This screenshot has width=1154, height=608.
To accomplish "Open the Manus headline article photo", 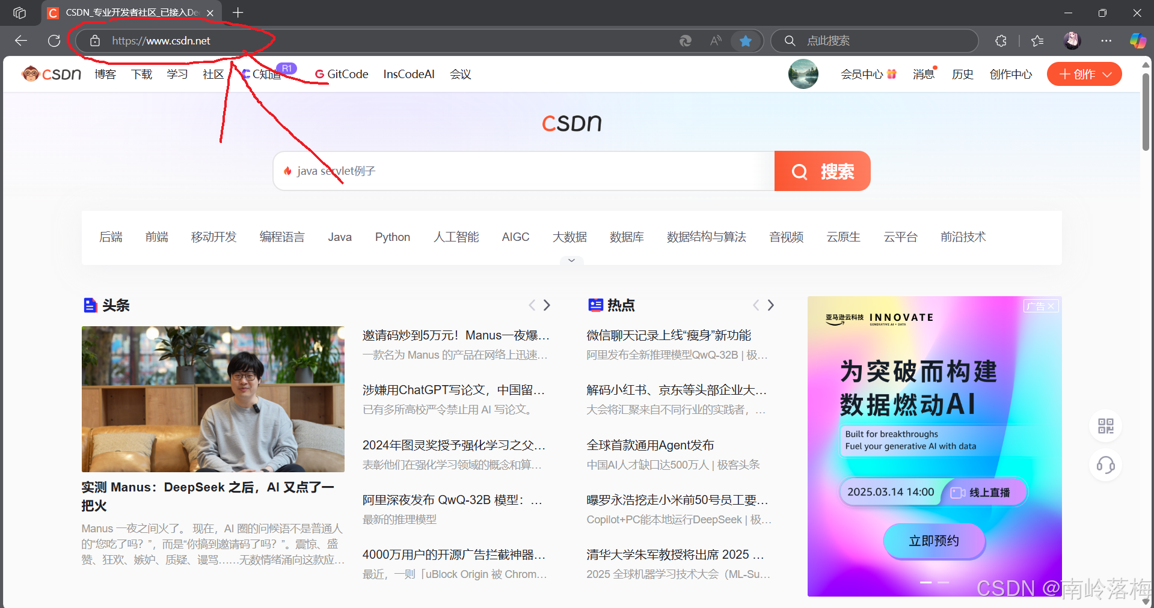I will click(x=213, y=399).
